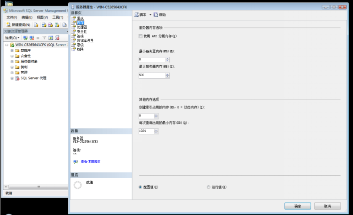Open the 连接(O) dropdown in Object Explorer
The image size is (353, 215).
pyautogui.click(x=12, y=38)
